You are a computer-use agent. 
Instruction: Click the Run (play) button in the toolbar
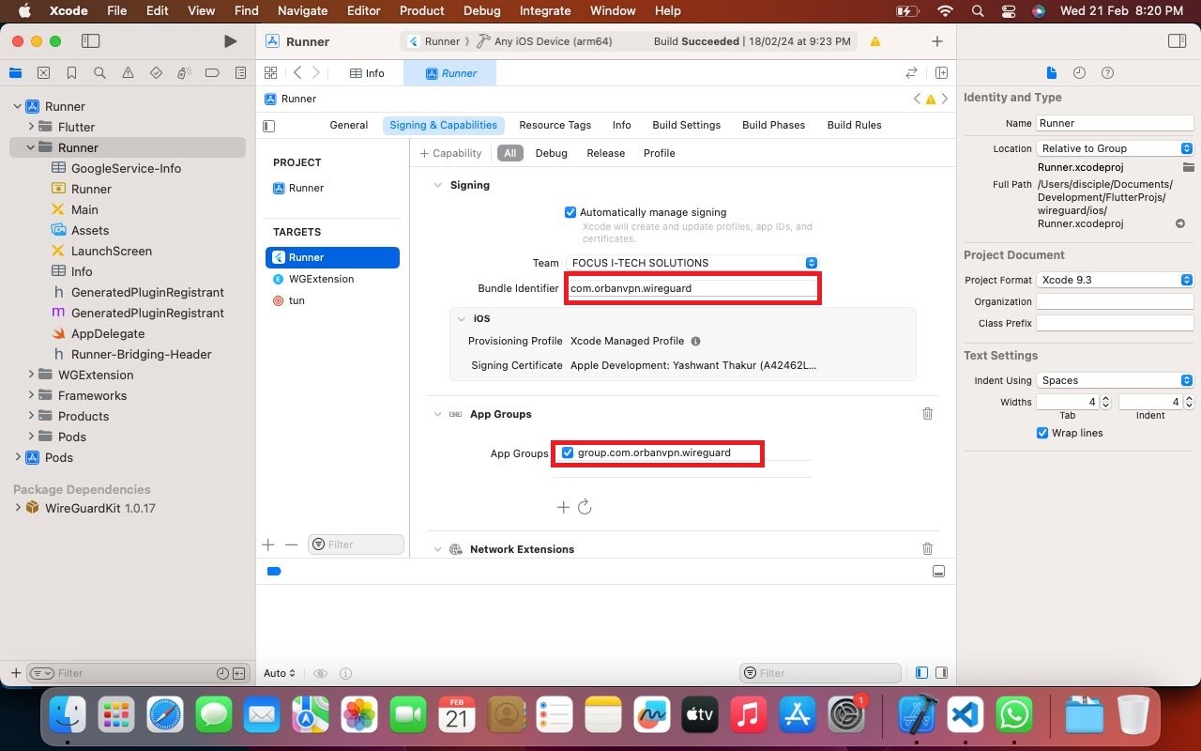230,41
